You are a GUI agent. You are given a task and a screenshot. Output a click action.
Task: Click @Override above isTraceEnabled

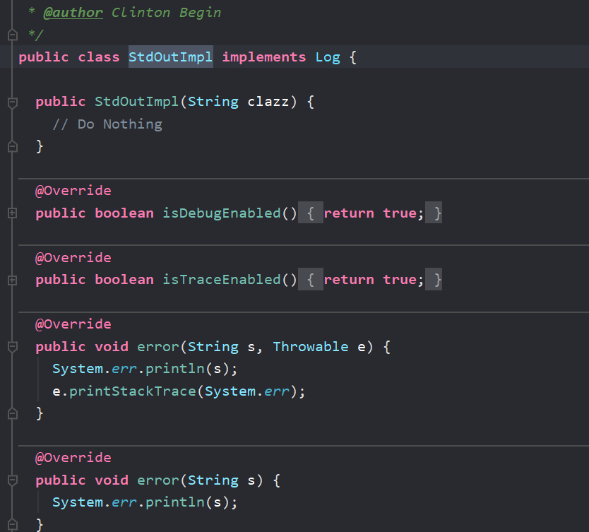[73, 257]
